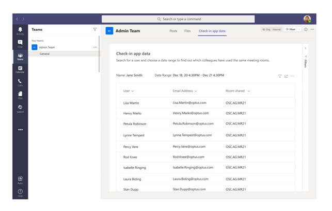Open the Calls section
The width and height of the screenshot is (332, 211).
click(x=20, y=82)
